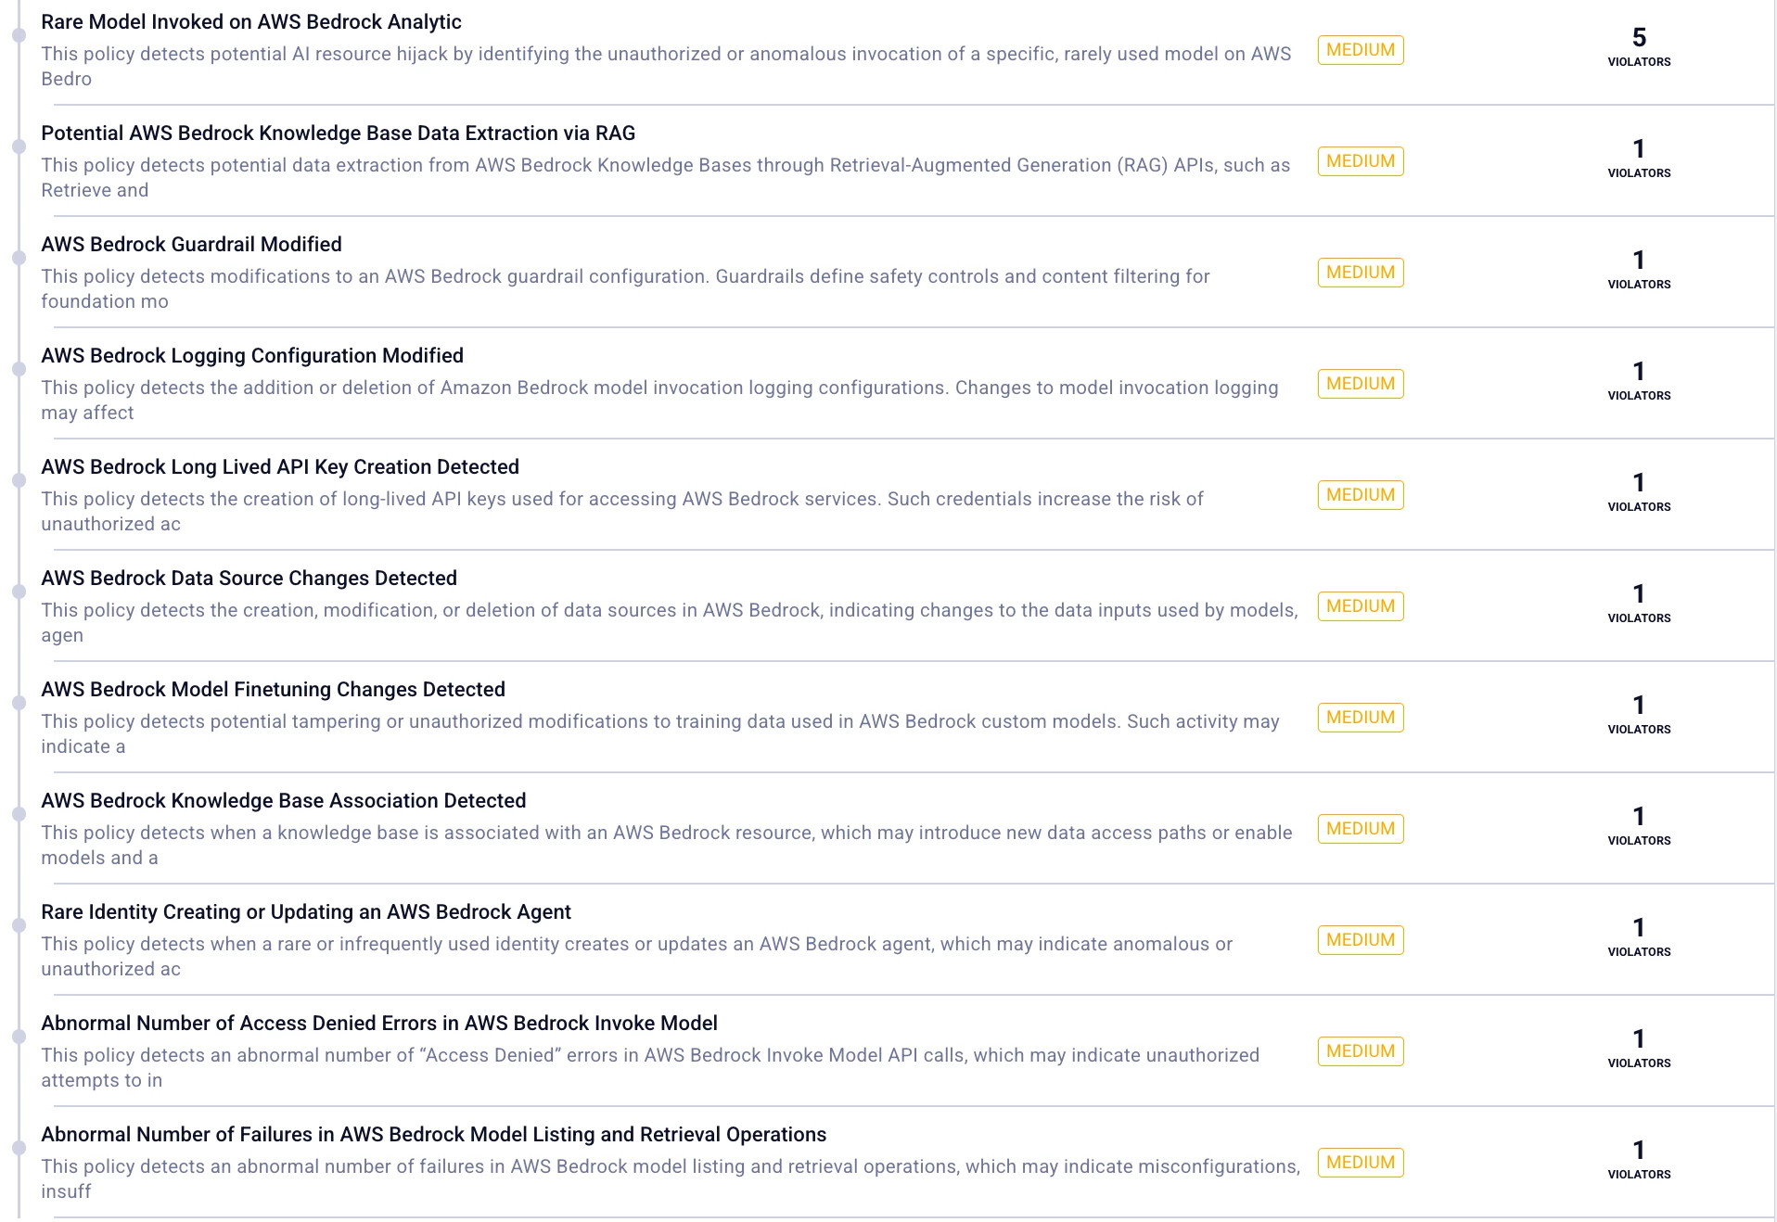The width and height of the screenshot is (1777, 1222).
Task: Click MEDIUM badge on Rare Model Invoked row
Action: coord(1361,50)
